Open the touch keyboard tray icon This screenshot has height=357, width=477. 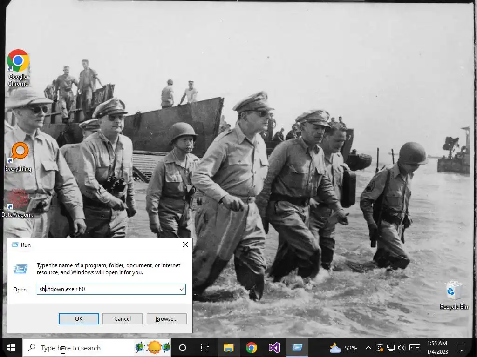pyautogui.click(x=415, y=348)
